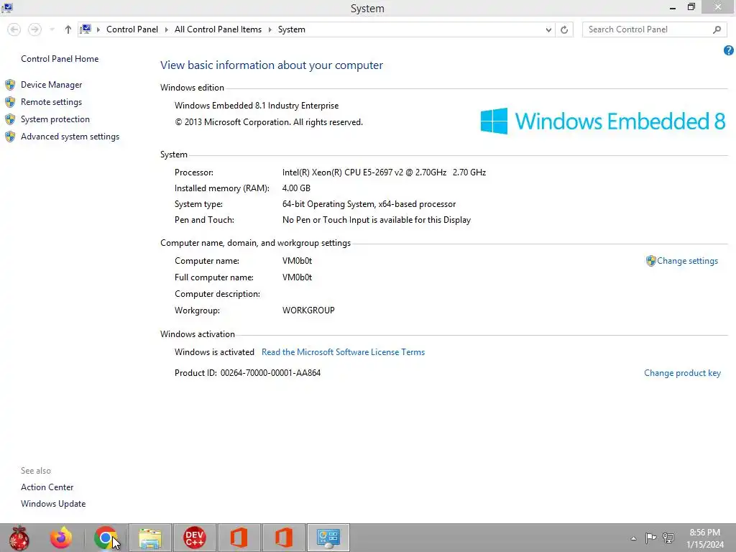Viewport: 736px width, 552px height.
Task: Click the processor value Intel Xeon E5-2697
Action: coord(384,172)
